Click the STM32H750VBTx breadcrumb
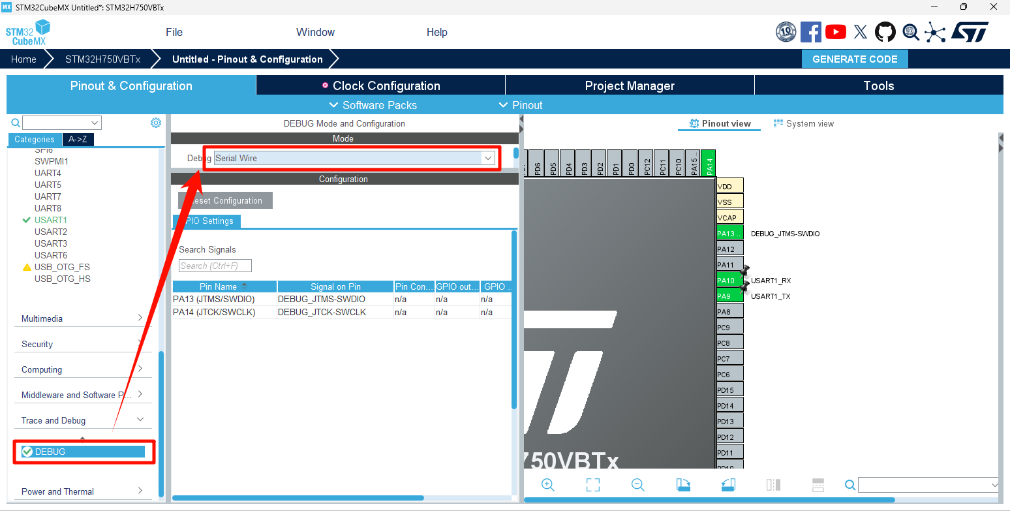 [x=102, y=59]
